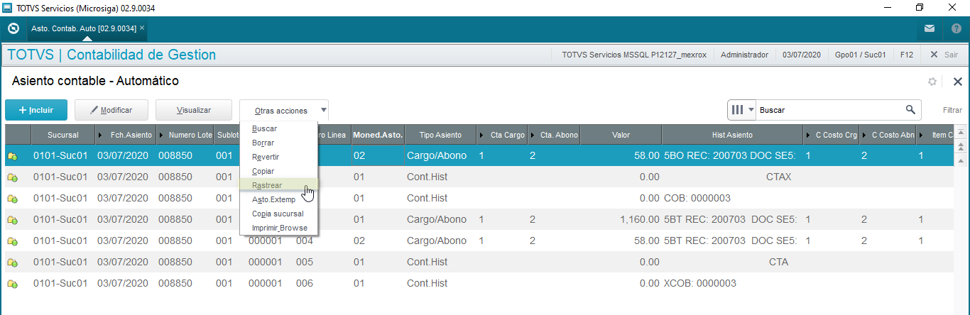
Task: Click the Sair exit button
Action: pyautogui.click(x=944, y=55)
